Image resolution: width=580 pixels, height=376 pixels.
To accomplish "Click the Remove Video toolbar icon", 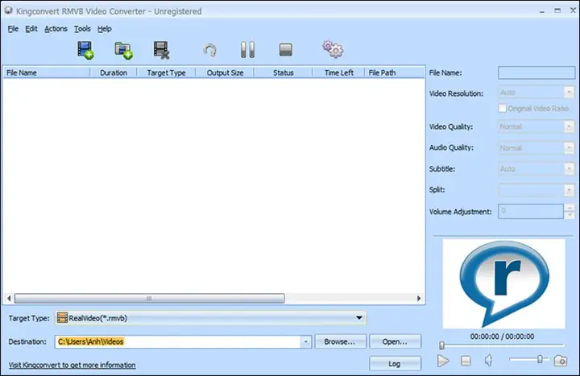I will 161,50.
